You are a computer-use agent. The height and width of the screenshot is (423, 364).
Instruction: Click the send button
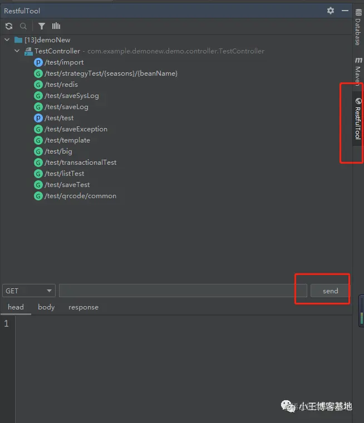[330, 291]
